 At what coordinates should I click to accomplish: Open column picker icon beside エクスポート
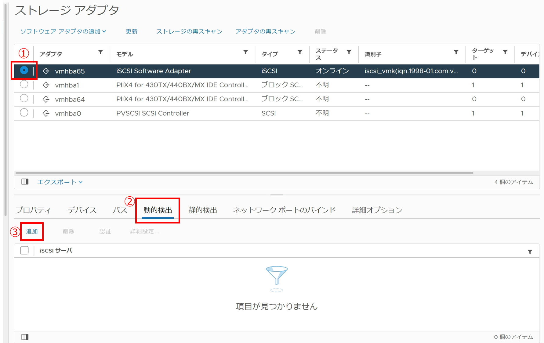[x=25, y=182]
